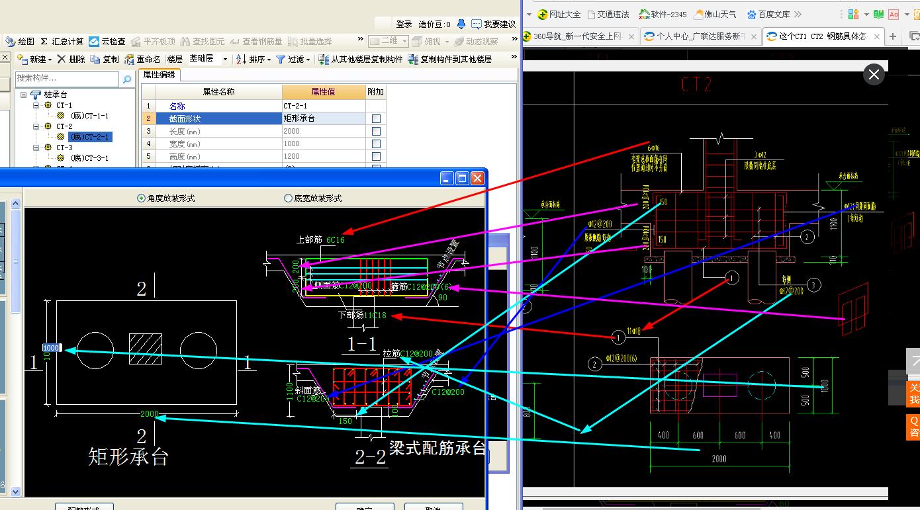
Task: Click the 上部筋 value 6C16 in diagram
Action: click(336, 239)
